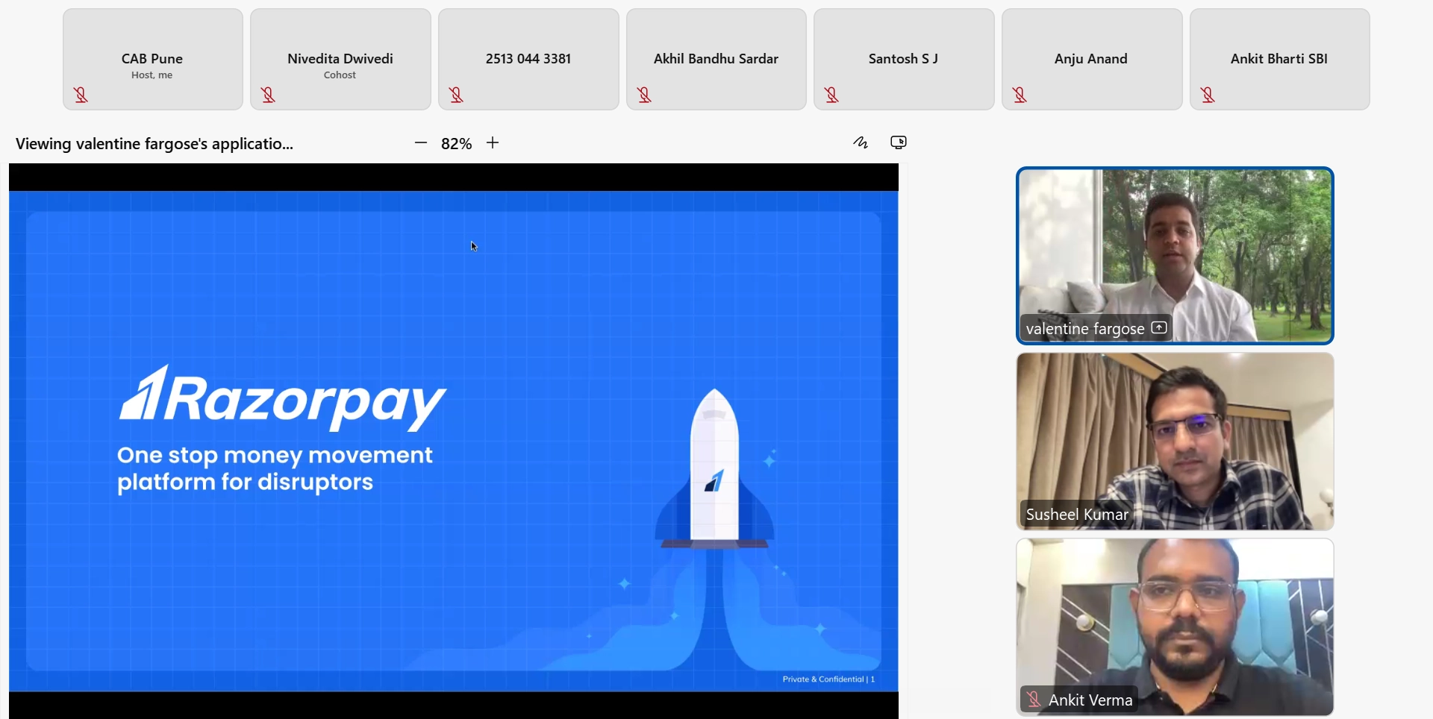The image size is (1433, 719).
Task: Click the valentine fargose name label
Action: 1085,329
